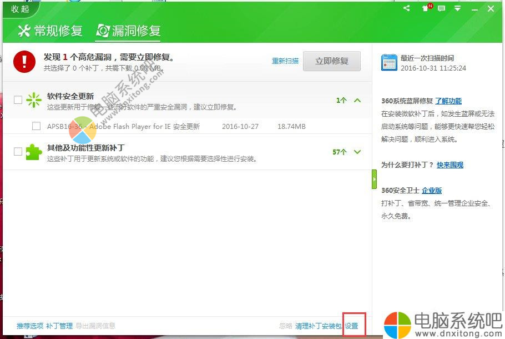Expand the 其他及功能性更新补丁 section arrow
Image resolution: width=505 pixels, height=339 pixels.
[357, 152]
